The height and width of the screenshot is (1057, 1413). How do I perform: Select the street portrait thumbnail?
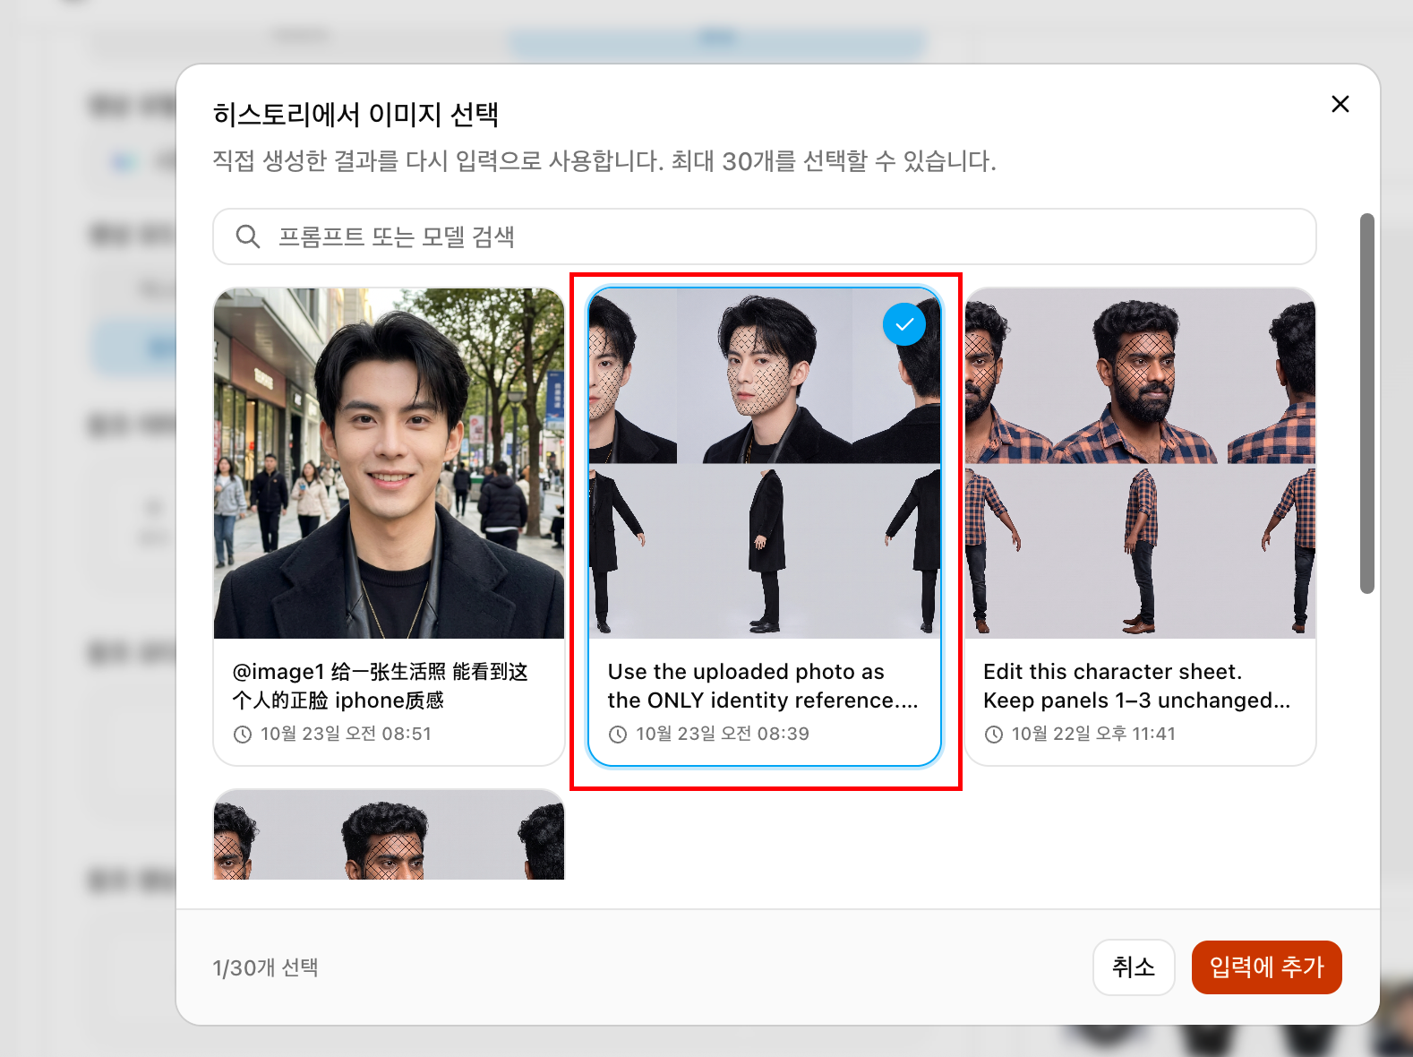(x=389, y=463)
